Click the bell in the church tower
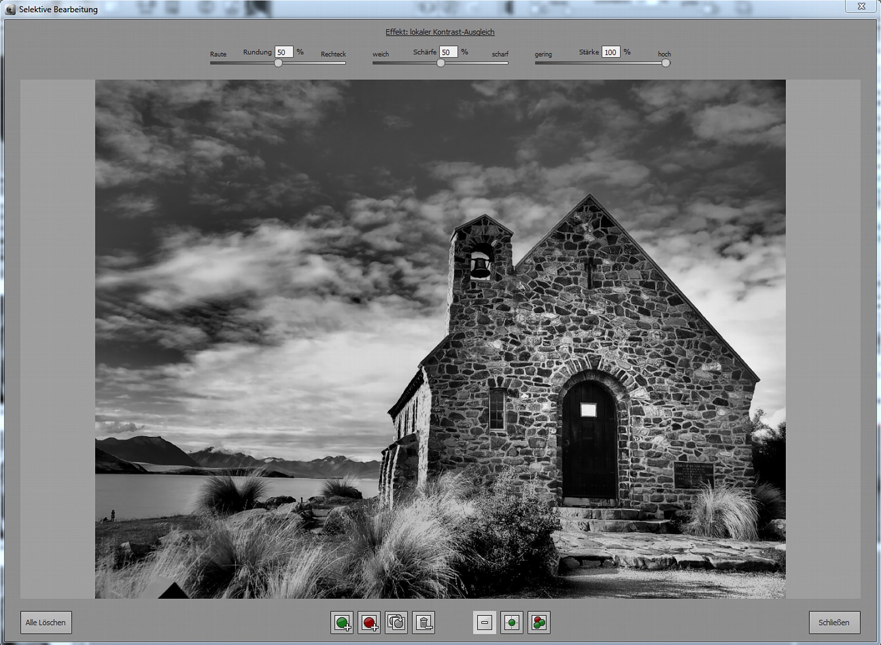 pyautogui.click(x=480, y=268)
